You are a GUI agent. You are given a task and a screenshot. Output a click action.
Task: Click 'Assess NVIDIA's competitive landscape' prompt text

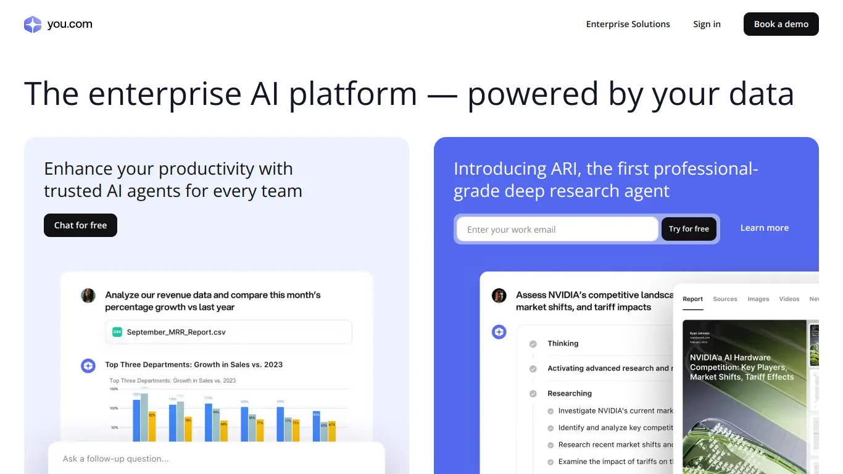point(594,301)
